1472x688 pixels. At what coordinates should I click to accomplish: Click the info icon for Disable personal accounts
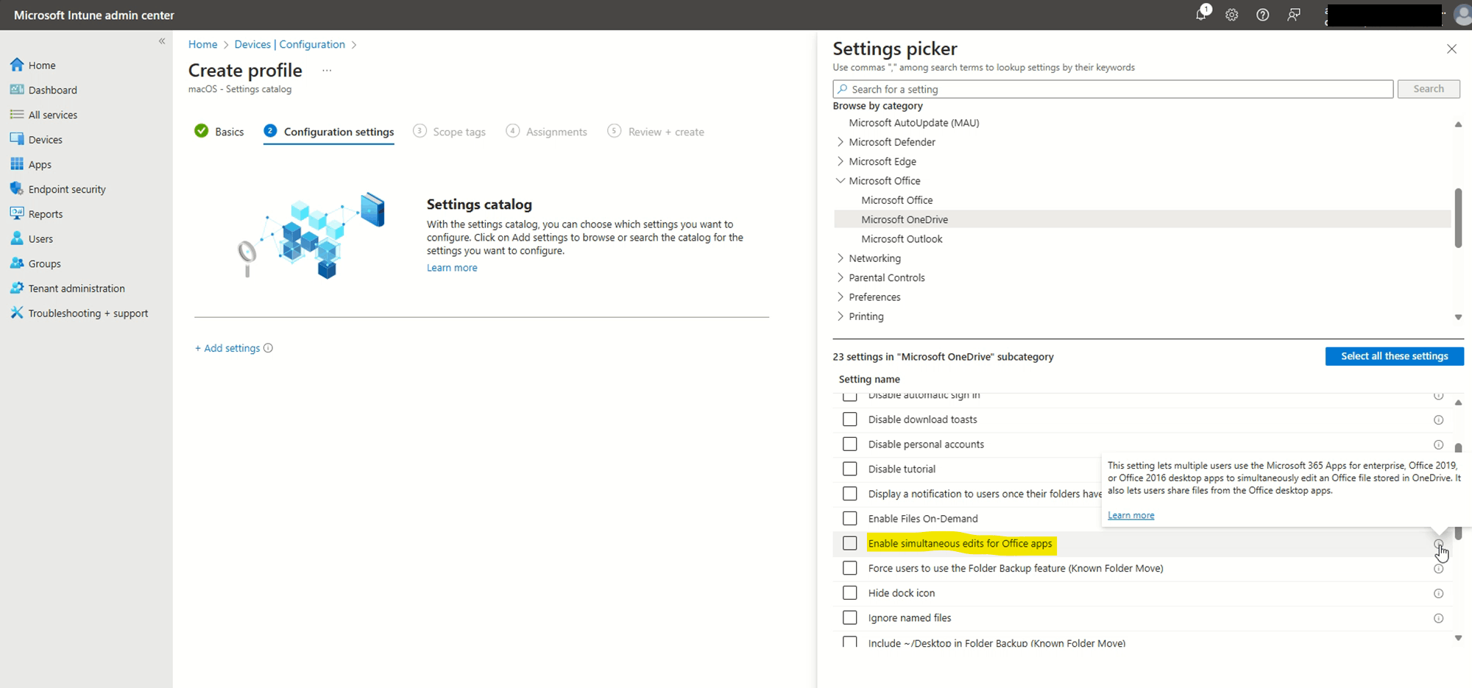coord(1438,444)
